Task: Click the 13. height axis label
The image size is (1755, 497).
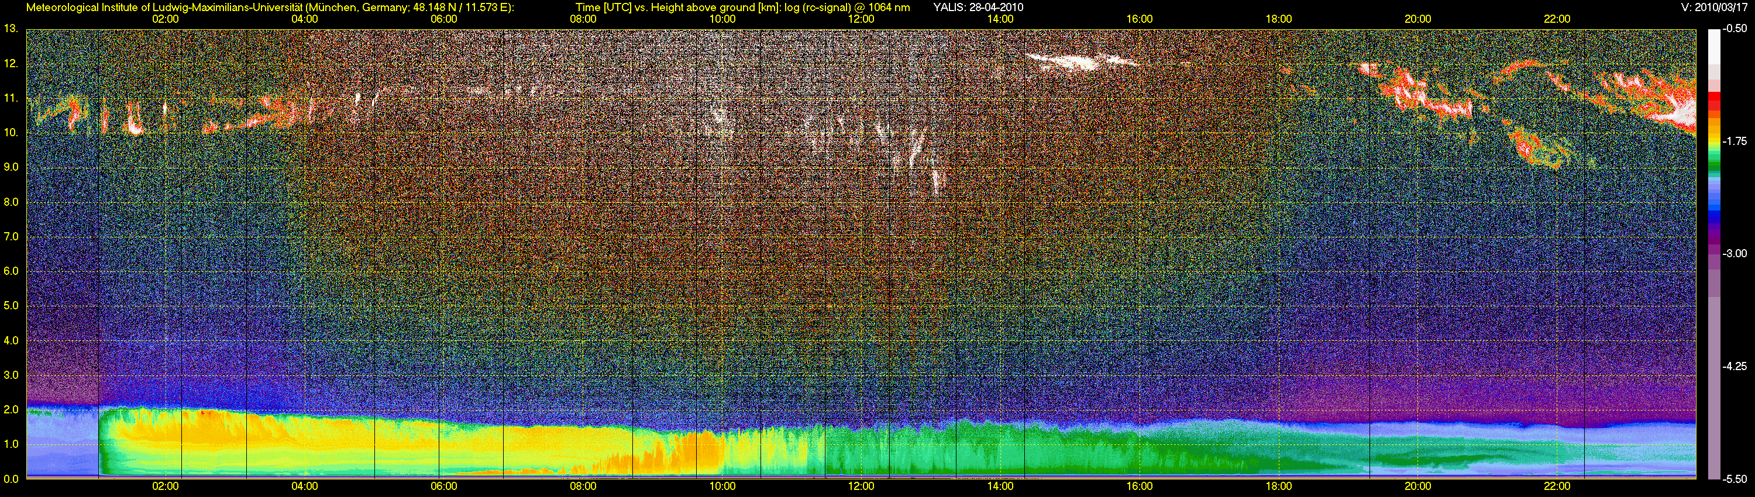Action: tap(11, 29)
